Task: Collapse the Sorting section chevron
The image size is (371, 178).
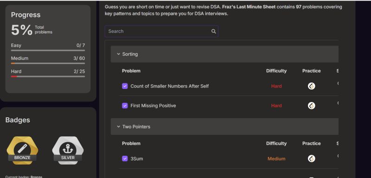Action: tap(118, 54)
